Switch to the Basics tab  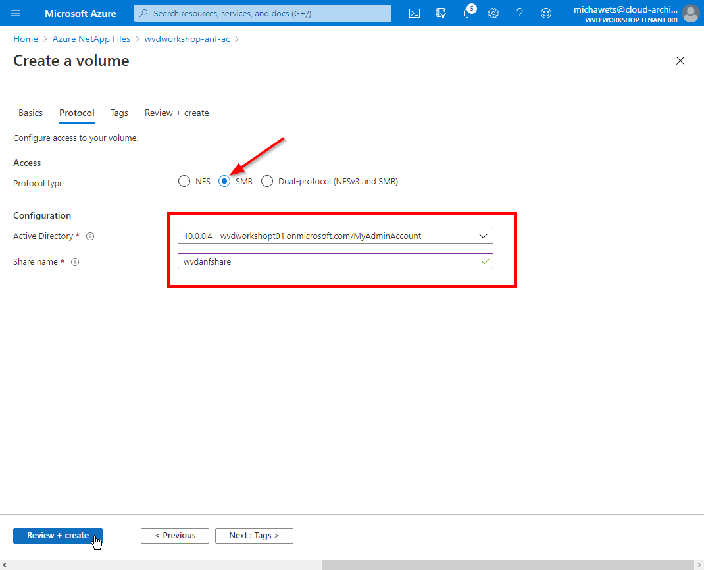point(30,113)
